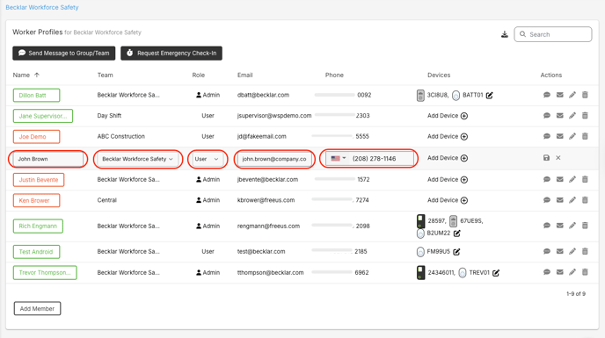Image resolution: width=605 pixels, height=338 pixels.
Task: Focus the Search input field
Action: tap(553, 34)
